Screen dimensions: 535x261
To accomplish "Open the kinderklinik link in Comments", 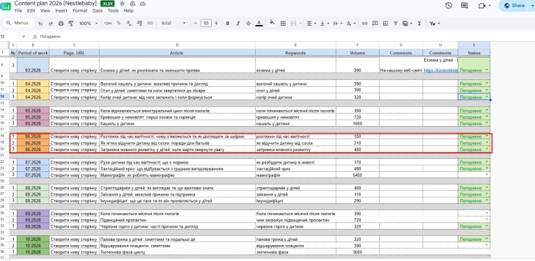I will click(440, 70).
